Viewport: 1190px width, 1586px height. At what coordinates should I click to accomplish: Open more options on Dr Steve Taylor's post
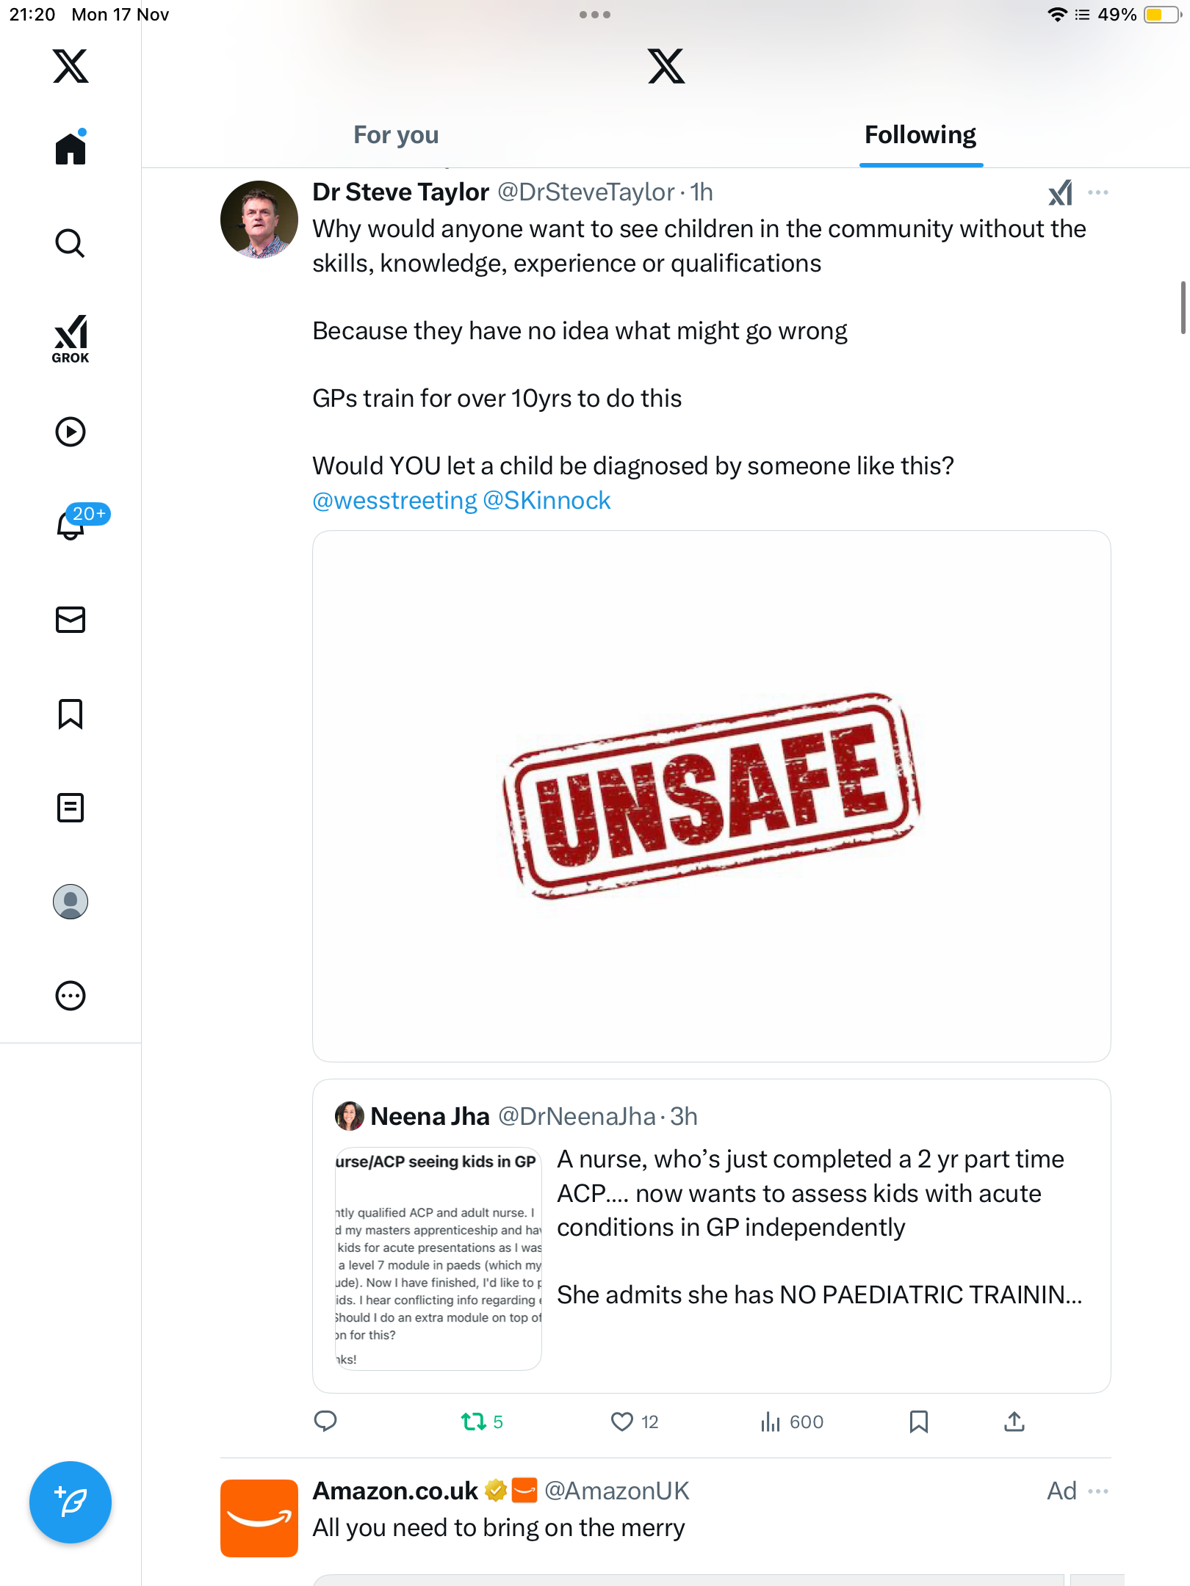coord(1098,192)
